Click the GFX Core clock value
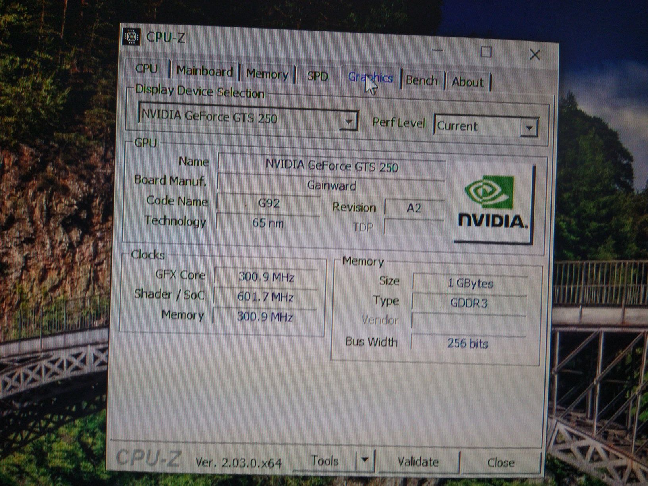Image resolution: width=648 pixels, height=486 pixels. pos(266,277)
